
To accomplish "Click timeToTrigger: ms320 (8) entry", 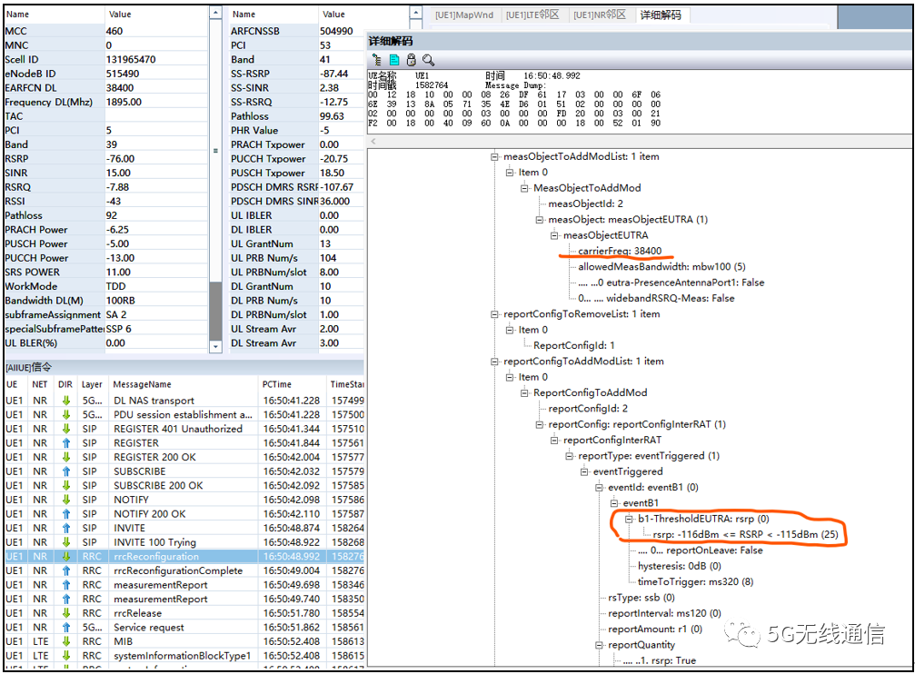I will (x=695, y=581).
